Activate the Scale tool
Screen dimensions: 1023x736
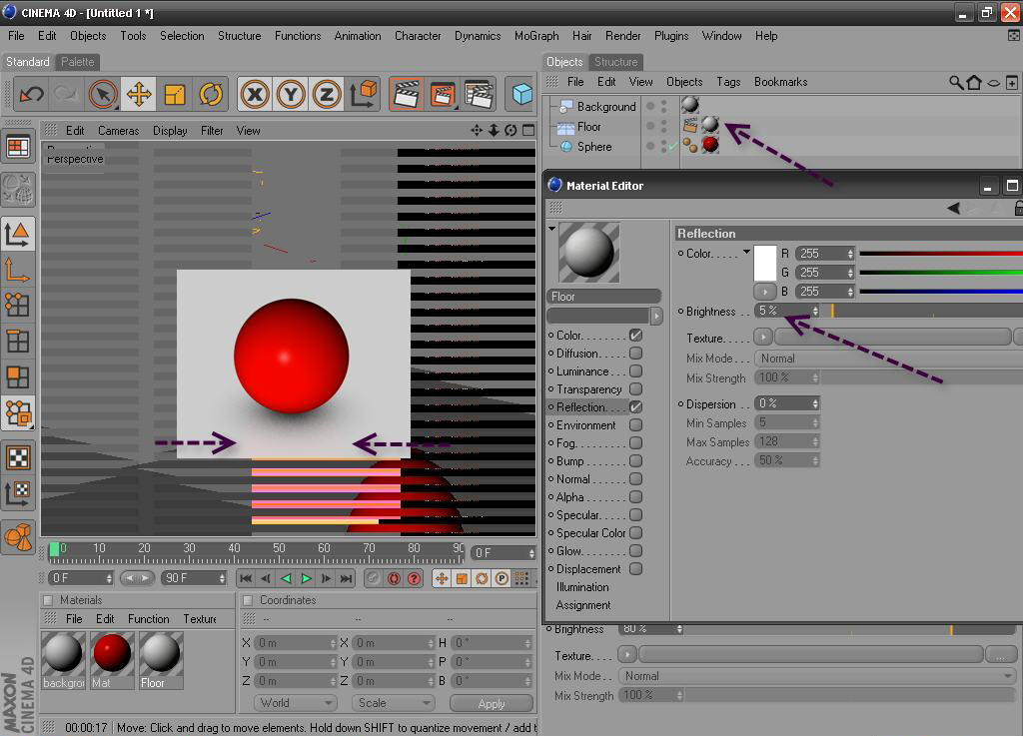tap(175, 95)
